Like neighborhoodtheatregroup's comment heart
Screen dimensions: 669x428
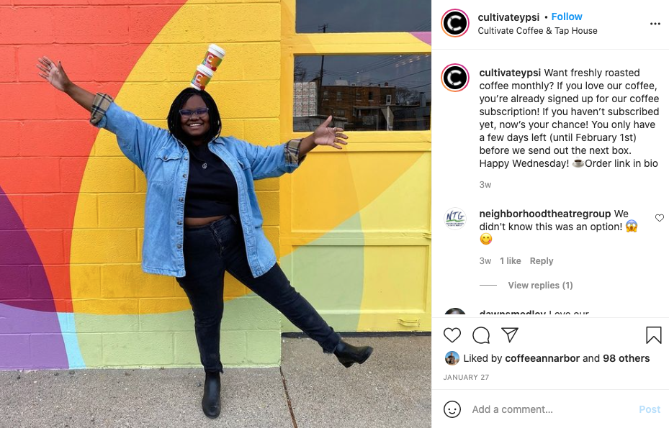660,218
